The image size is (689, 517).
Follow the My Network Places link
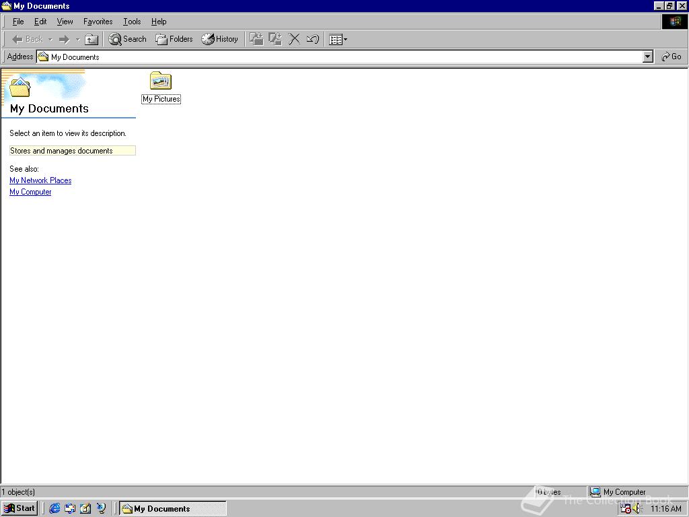pos(40,180)
